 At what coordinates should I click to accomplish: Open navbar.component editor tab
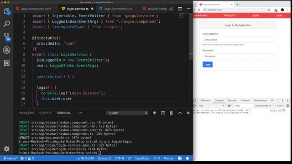pyautogui.click(x=155, y=9)
